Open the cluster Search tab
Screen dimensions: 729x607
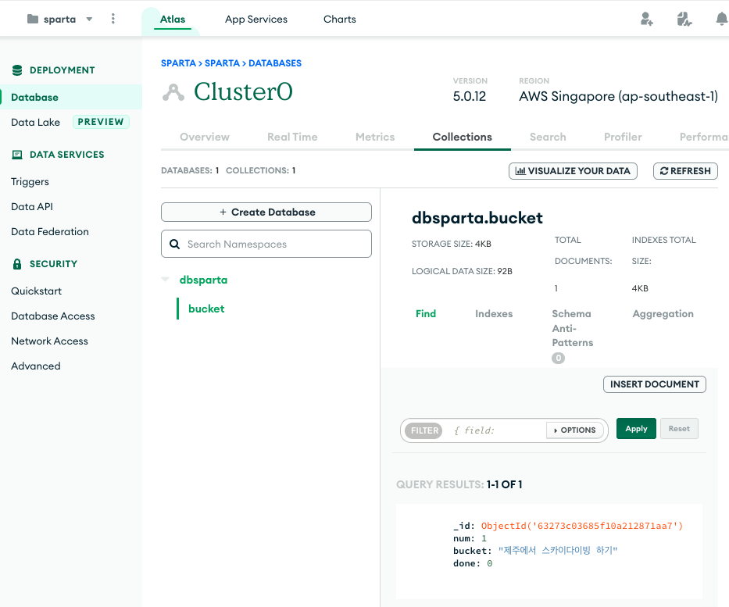pyautogui.click(x=549, y=137)
